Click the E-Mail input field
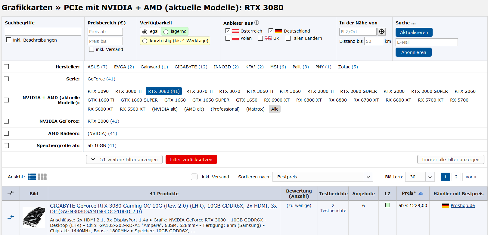The height and width of the screenshot is (235, 488). 427,42
